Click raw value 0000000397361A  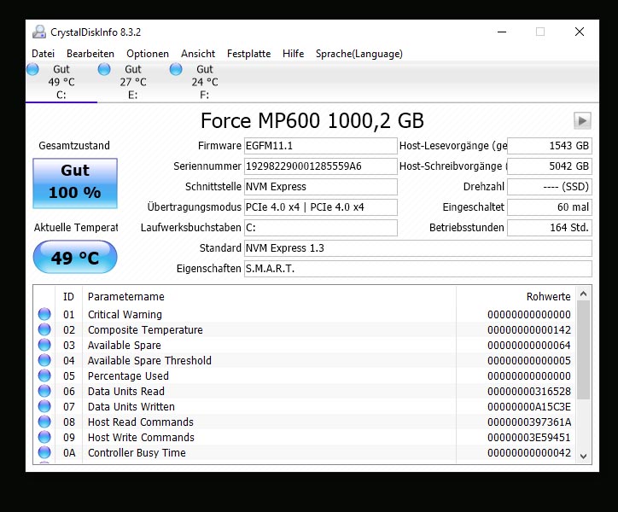529,422
